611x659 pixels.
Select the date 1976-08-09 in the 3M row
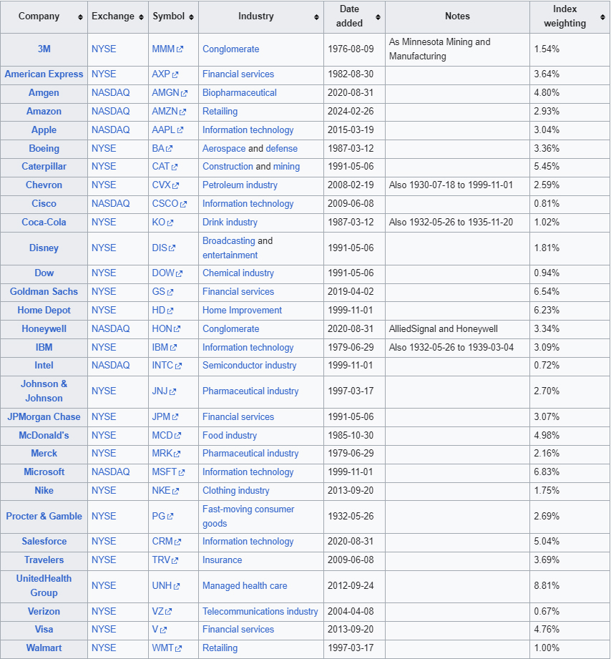click(x=351, y=49)
